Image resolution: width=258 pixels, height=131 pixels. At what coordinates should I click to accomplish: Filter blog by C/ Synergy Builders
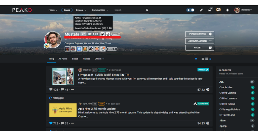[x=236, y=110]
